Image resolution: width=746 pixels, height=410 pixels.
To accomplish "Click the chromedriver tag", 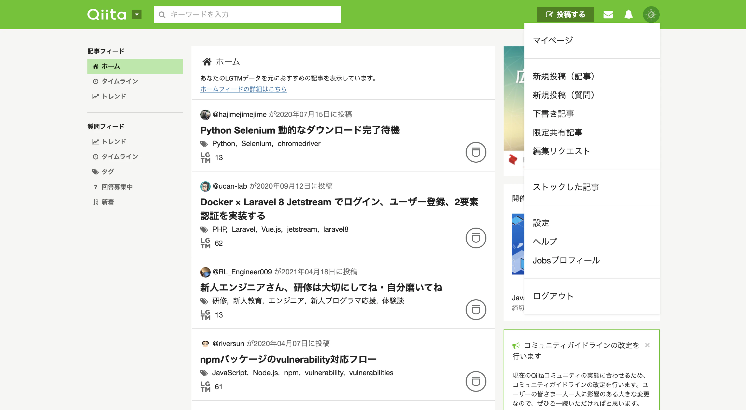I will [x=299, y=143].
